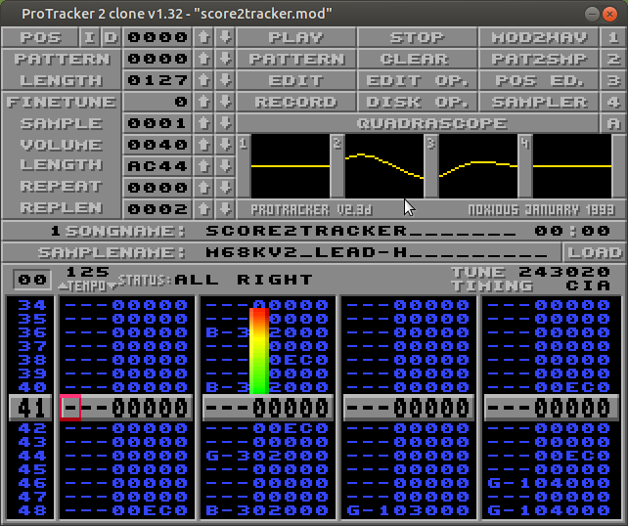Select next SAMPLE with up arrow

(203, 123)
